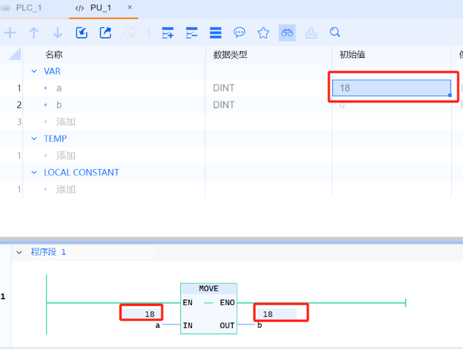Open the magnifier search tool
The height and width of the screenshot is (354, 463).
[335, 33]
